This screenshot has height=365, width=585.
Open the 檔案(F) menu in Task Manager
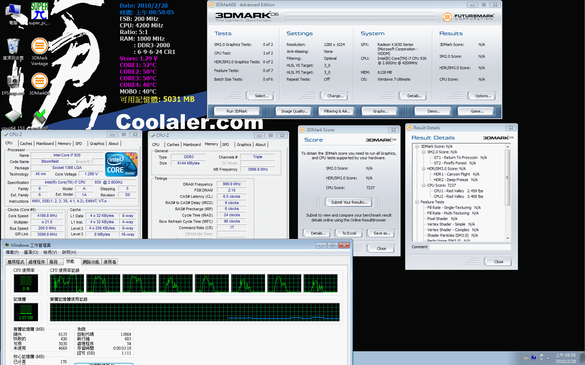coord(12,252)
